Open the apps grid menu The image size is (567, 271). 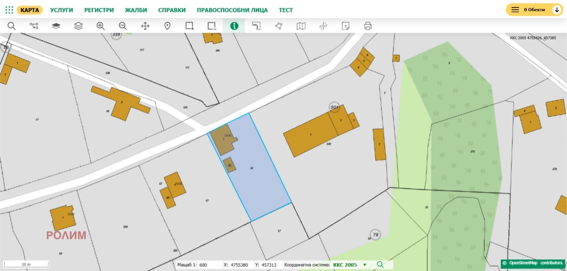pyautogui.click(x=9, y=10)
